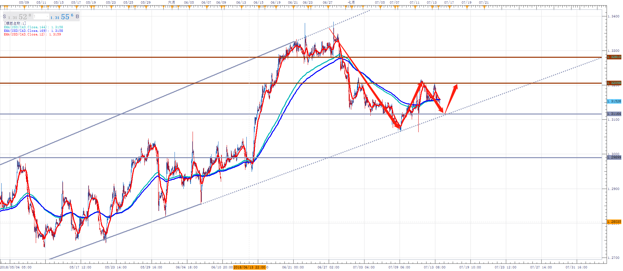Click the highlighted 2018/06/13 22:00 time label
This screenshot has height=271, width=623.
250,267
